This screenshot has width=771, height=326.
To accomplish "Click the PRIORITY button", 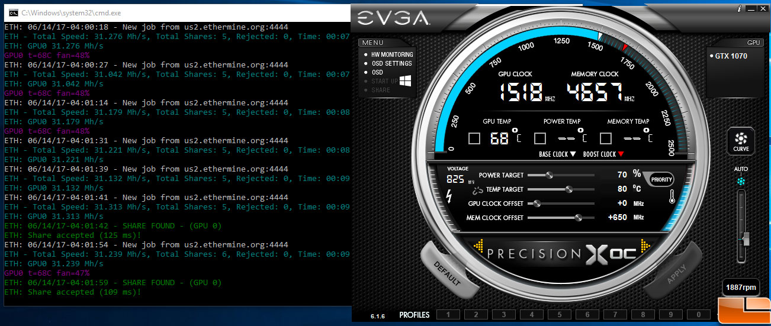I will (x=661, y=180).
